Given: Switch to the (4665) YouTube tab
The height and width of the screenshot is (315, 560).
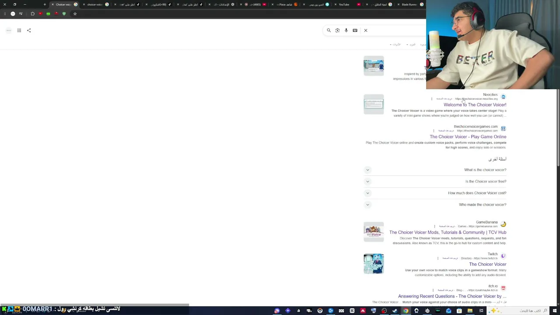Looking at the screenshot, I should point(254,4).
